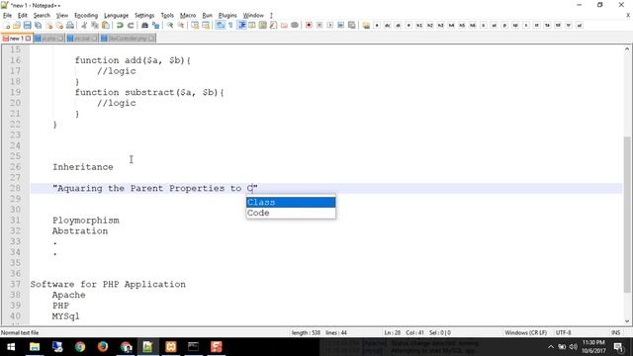Open the Window menu

point(253,16)
